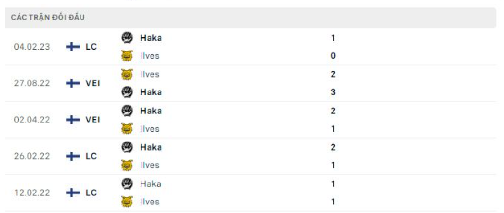Click Haka logo in 04.02.23 match

tap(126, 38)
